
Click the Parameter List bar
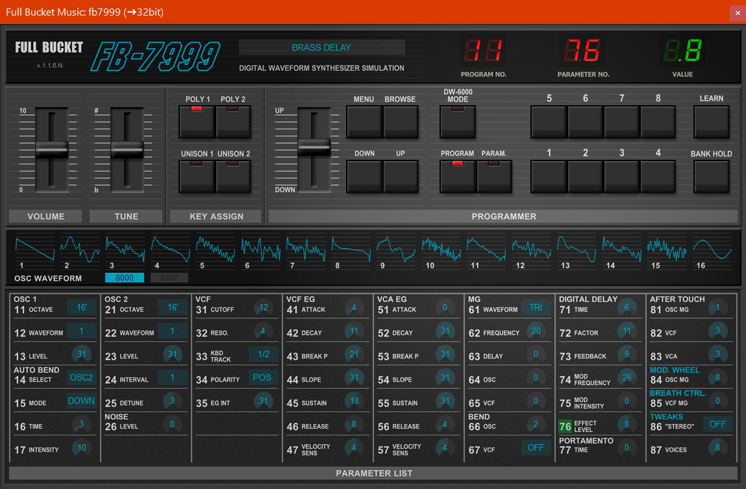(373, 473)
